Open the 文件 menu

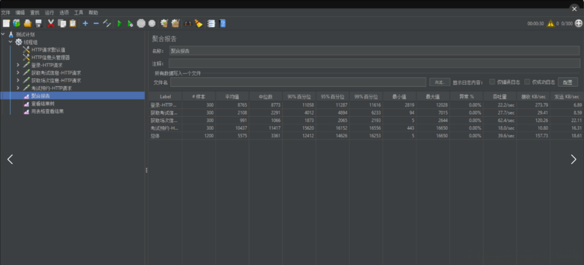[6, 13]
